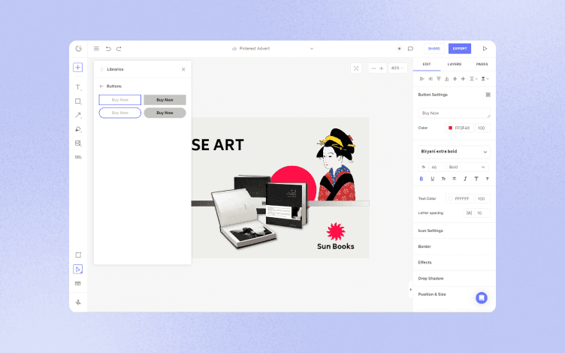Screen dimensions: 565x353
Task: Zoom in with the plus button
Action: pos(382,68)
